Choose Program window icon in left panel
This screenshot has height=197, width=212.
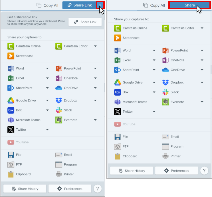coord(59,164)
